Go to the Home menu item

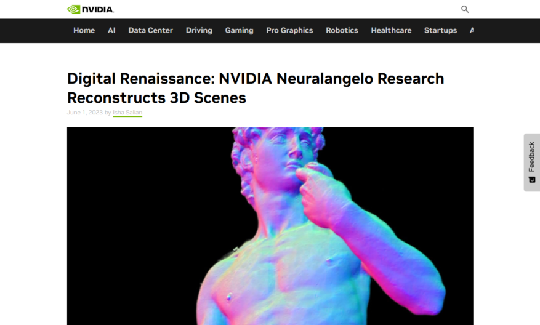click(x=84, y=30)
